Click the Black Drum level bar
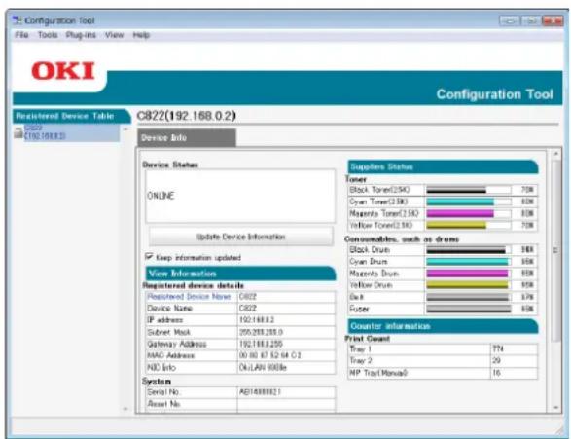The width and height of the screenshot is (571, 439). pyautogui.click(x=468, y=250)
